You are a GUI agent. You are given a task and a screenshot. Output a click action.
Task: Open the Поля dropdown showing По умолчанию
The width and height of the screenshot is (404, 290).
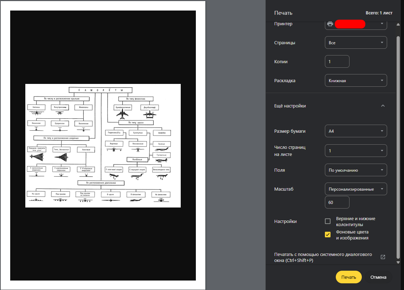[355, 170]
